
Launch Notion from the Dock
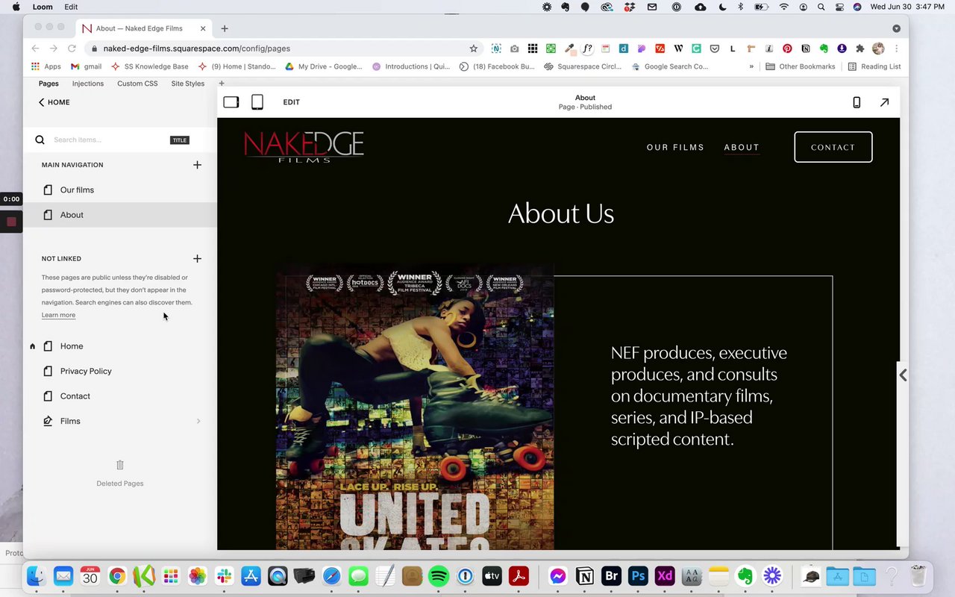coord(585,576)
